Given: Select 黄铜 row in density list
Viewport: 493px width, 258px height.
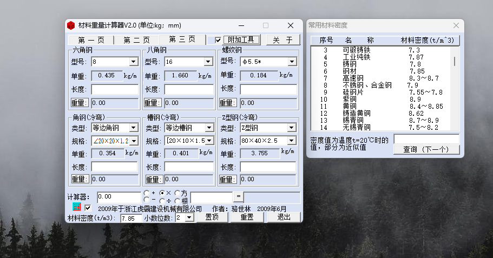Looking at the screenshot, I should (x=381, y=107).
